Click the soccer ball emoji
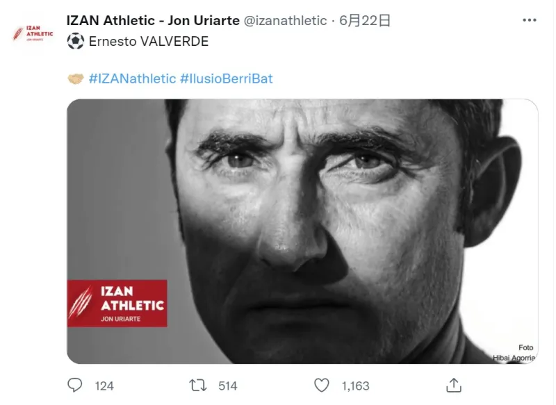 [x=75, y=42]
